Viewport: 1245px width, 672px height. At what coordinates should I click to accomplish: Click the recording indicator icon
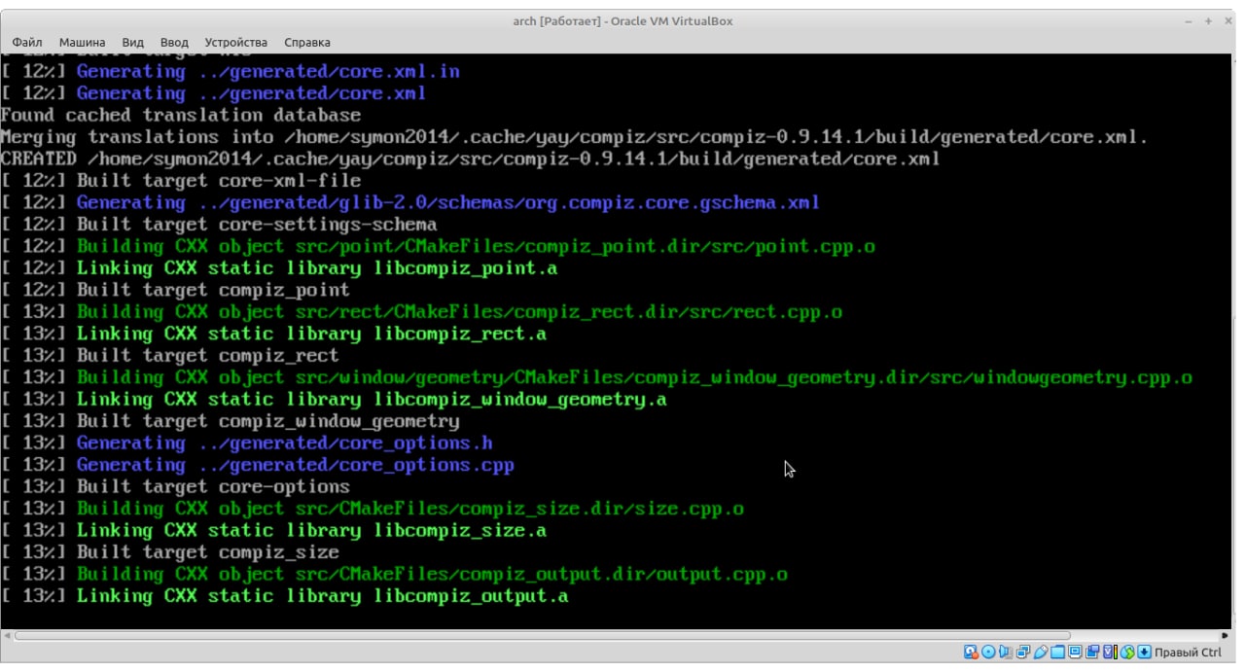pos(1092,653)
